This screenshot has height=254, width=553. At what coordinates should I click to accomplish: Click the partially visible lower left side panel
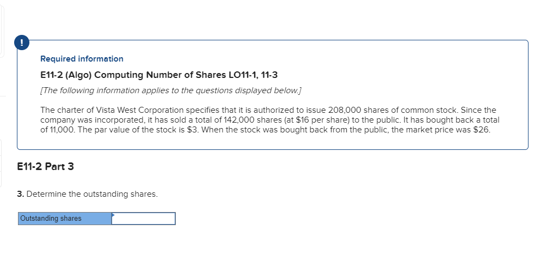point(1,162)
